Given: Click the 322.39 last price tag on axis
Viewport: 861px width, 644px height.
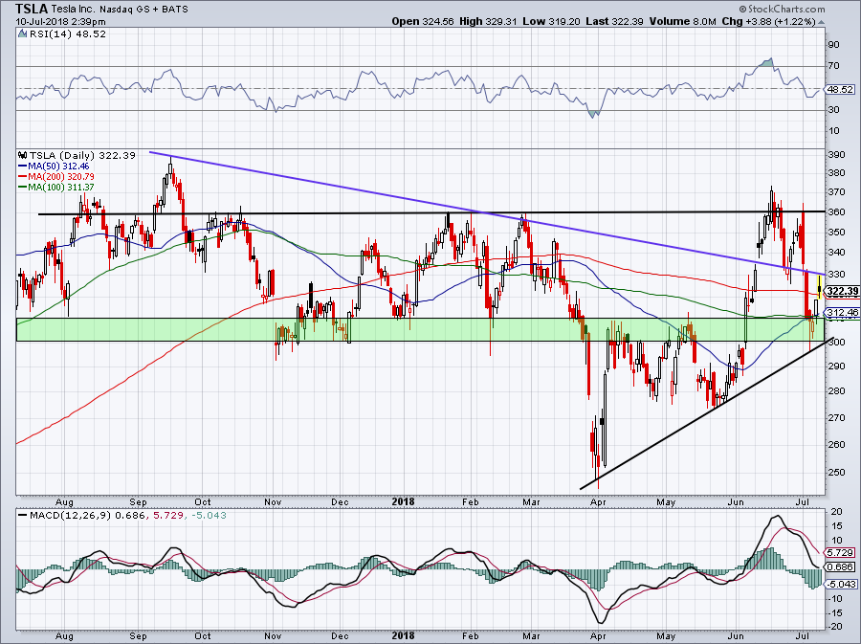Looking at the screenshot, I should pos(842,291).
